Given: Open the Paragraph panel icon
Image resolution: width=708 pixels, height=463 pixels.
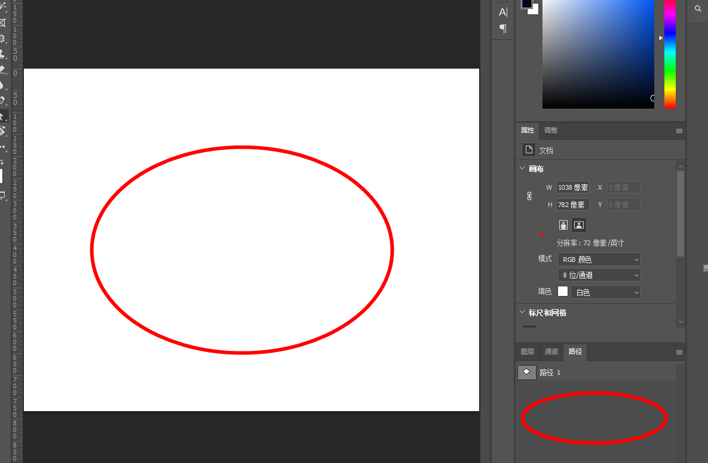Looking at the screenshot, I should pyautogui.click(x=502, y=29).
